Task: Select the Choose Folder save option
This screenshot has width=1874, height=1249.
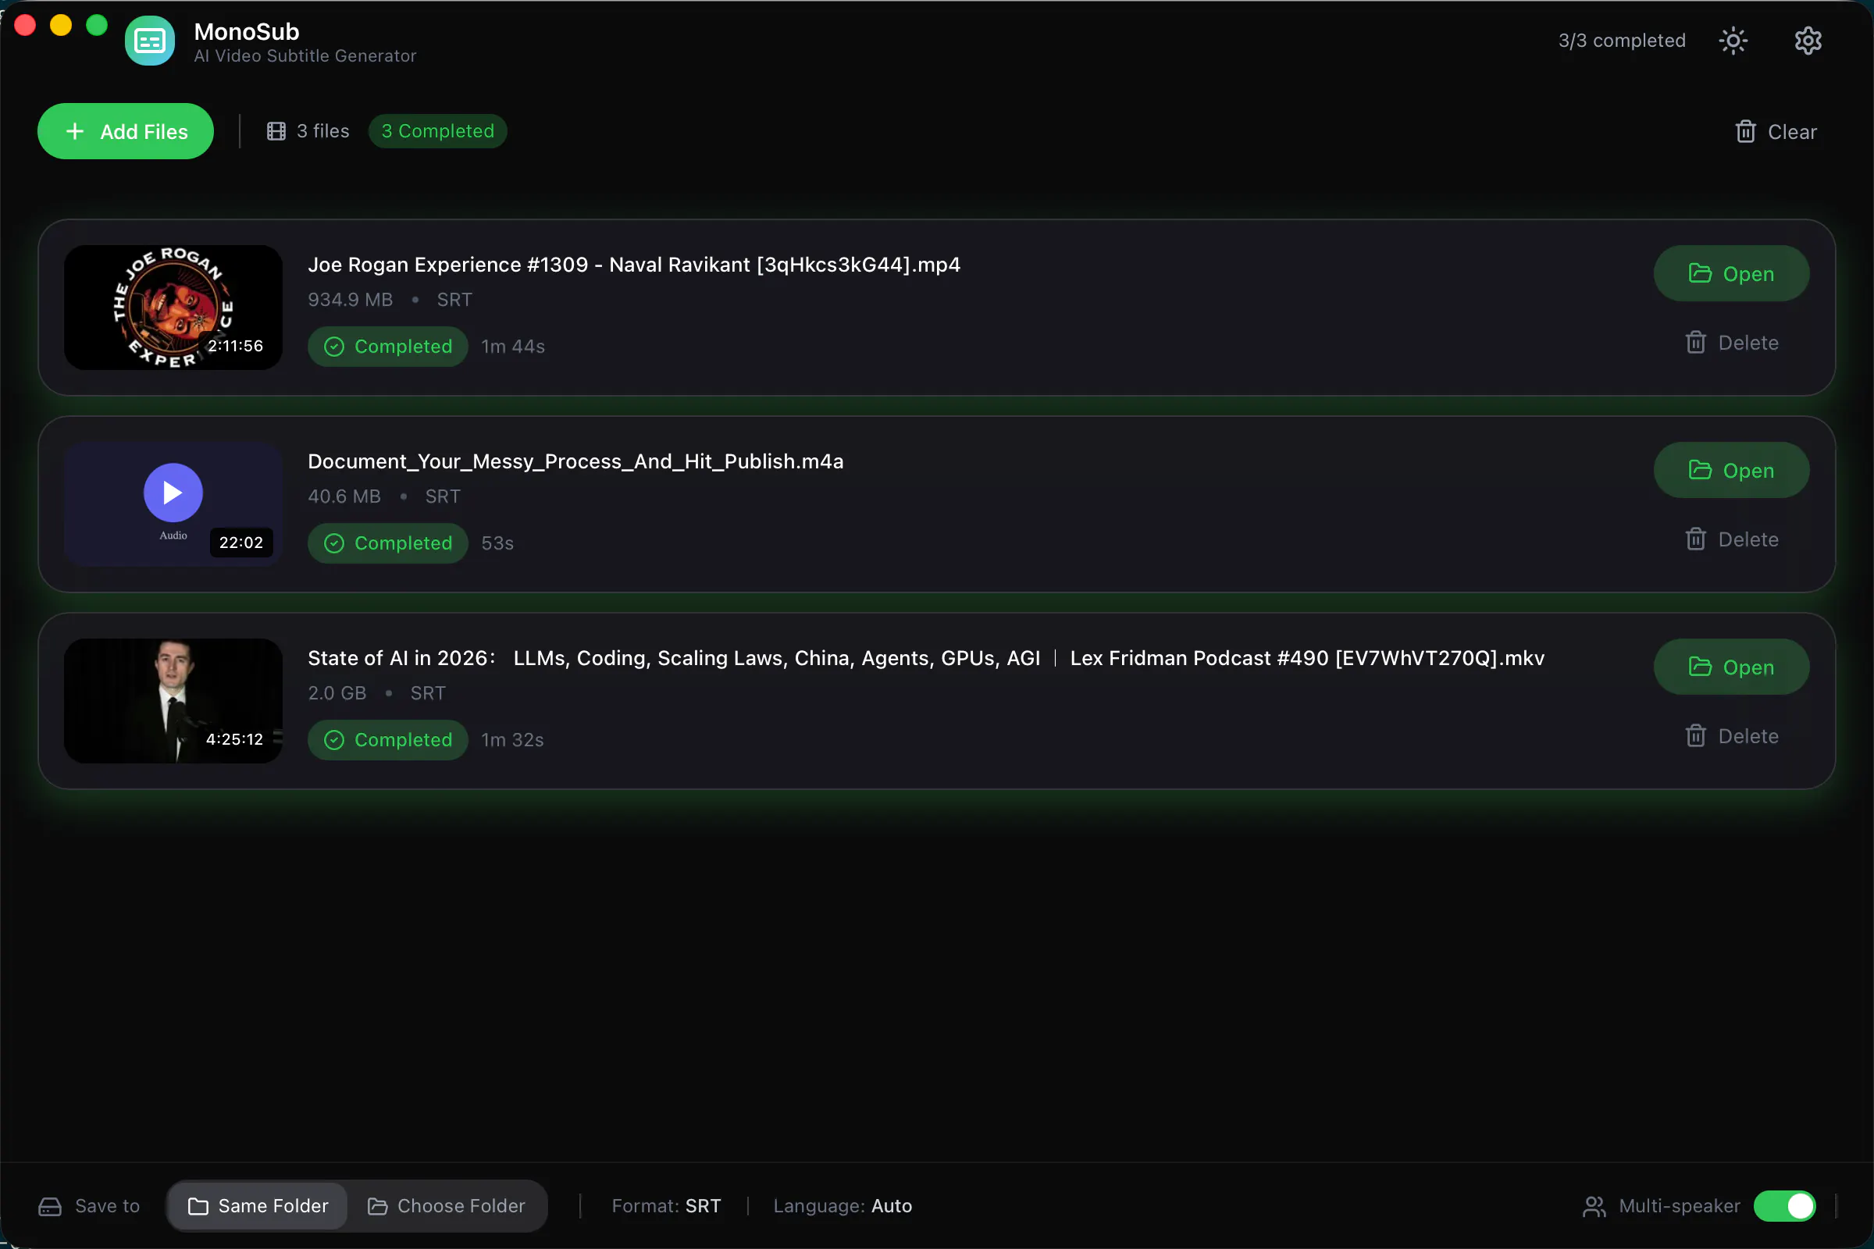Action: (x=446, y=1207)
